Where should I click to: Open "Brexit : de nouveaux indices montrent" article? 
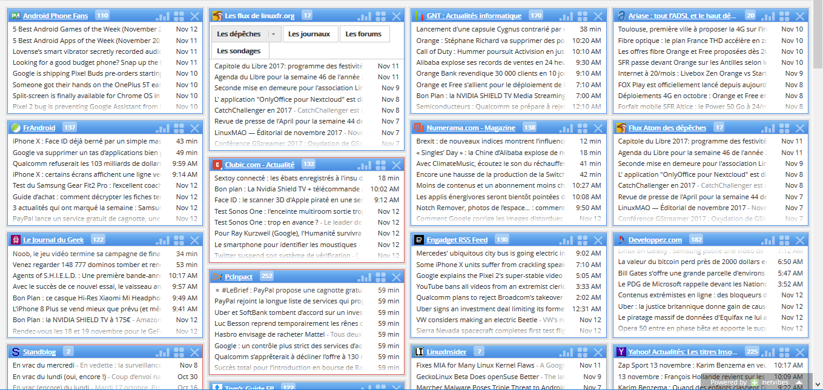pyautogui.click(x=491, y=141)
